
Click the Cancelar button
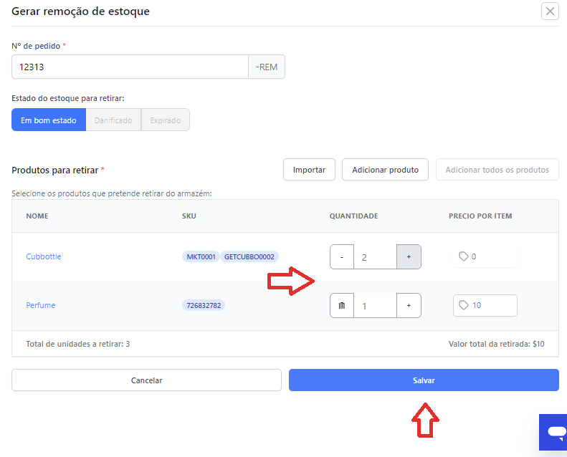point(146,380)
